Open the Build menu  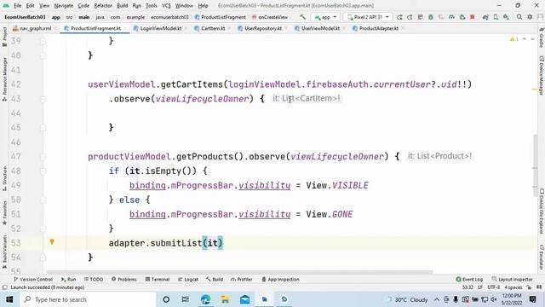[123, 6]
